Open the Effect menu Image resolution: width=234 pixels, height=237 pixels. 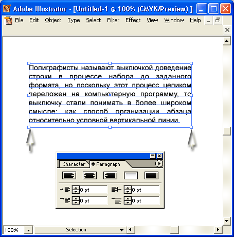[x=133, y=20]
